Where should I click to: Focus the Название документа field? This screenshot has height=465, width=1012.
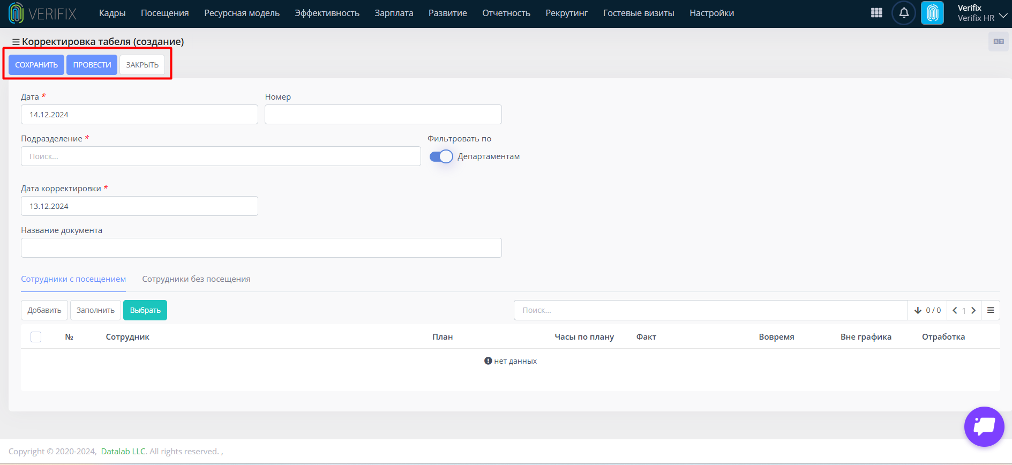[x=261, y=248]
